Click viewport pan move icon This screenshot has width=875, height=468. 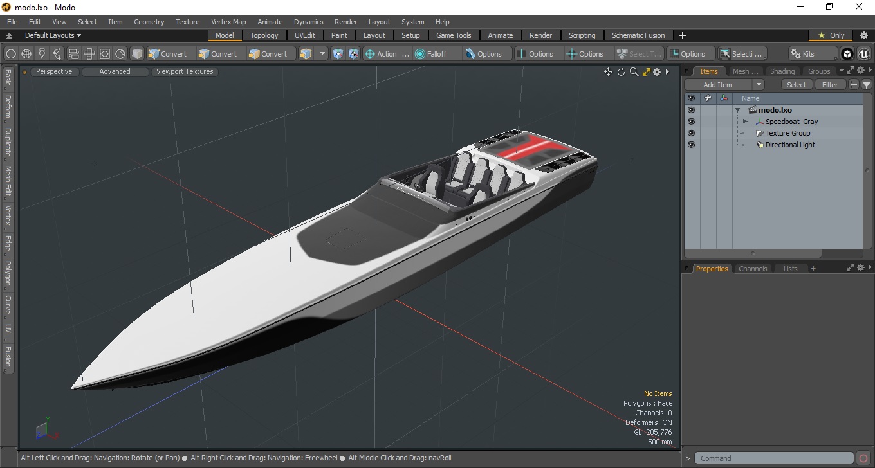pyautogui.click(x=608, y=72)
